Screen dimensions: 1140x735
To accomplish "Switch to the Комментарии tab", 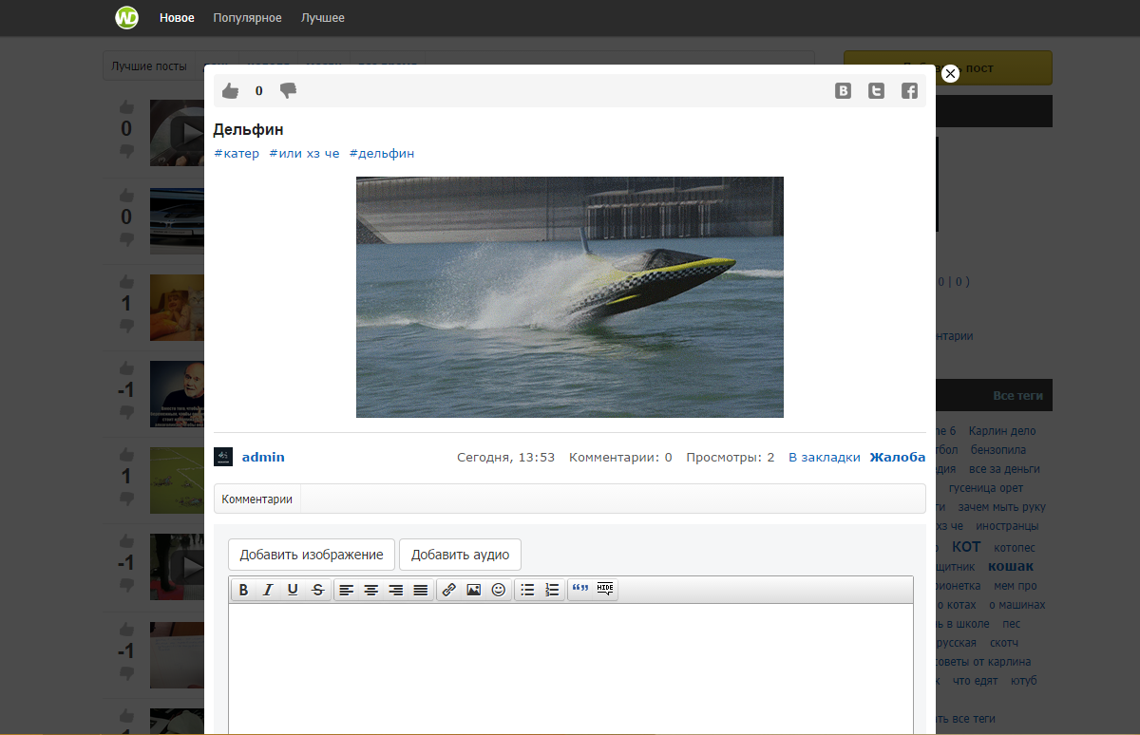I will coord(257,499).
